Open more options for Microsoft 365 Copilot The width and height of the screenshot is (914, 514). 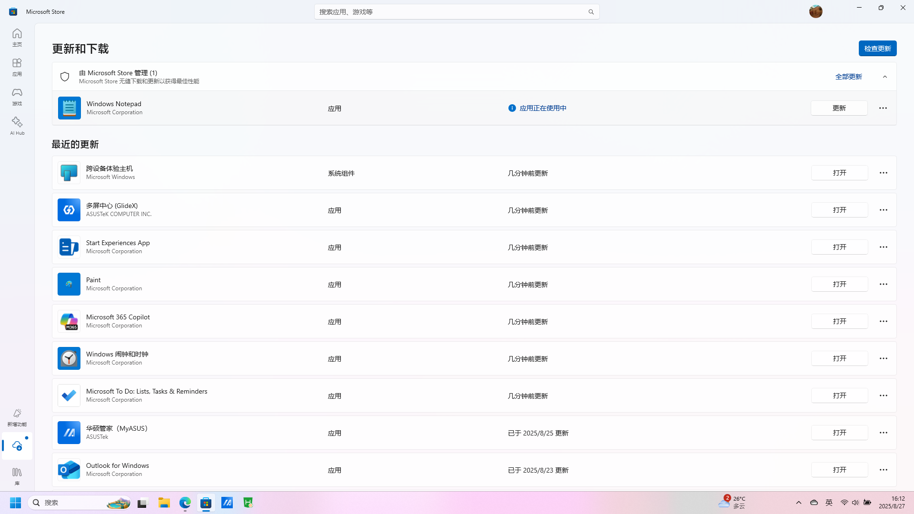pyautogui.click(x=884, y=321)
